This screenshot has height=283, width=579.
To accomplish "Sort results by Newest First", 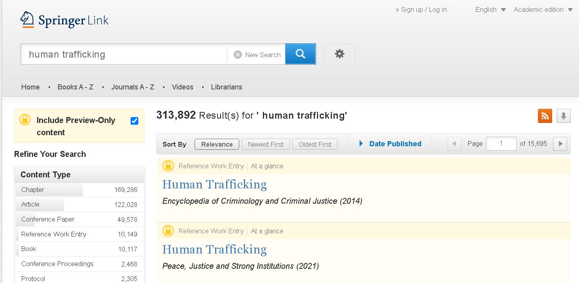I will [x=266, y=144].
